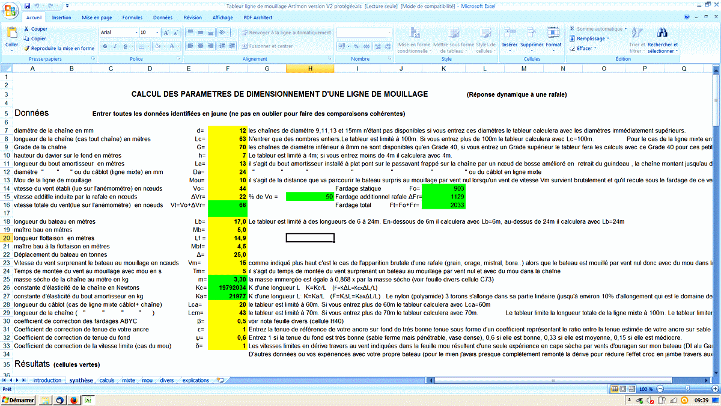Image resolution: width=721 pixels, height=406 pixels.
Task: Select the yellow cell with value 63
Action: point(227,139)
